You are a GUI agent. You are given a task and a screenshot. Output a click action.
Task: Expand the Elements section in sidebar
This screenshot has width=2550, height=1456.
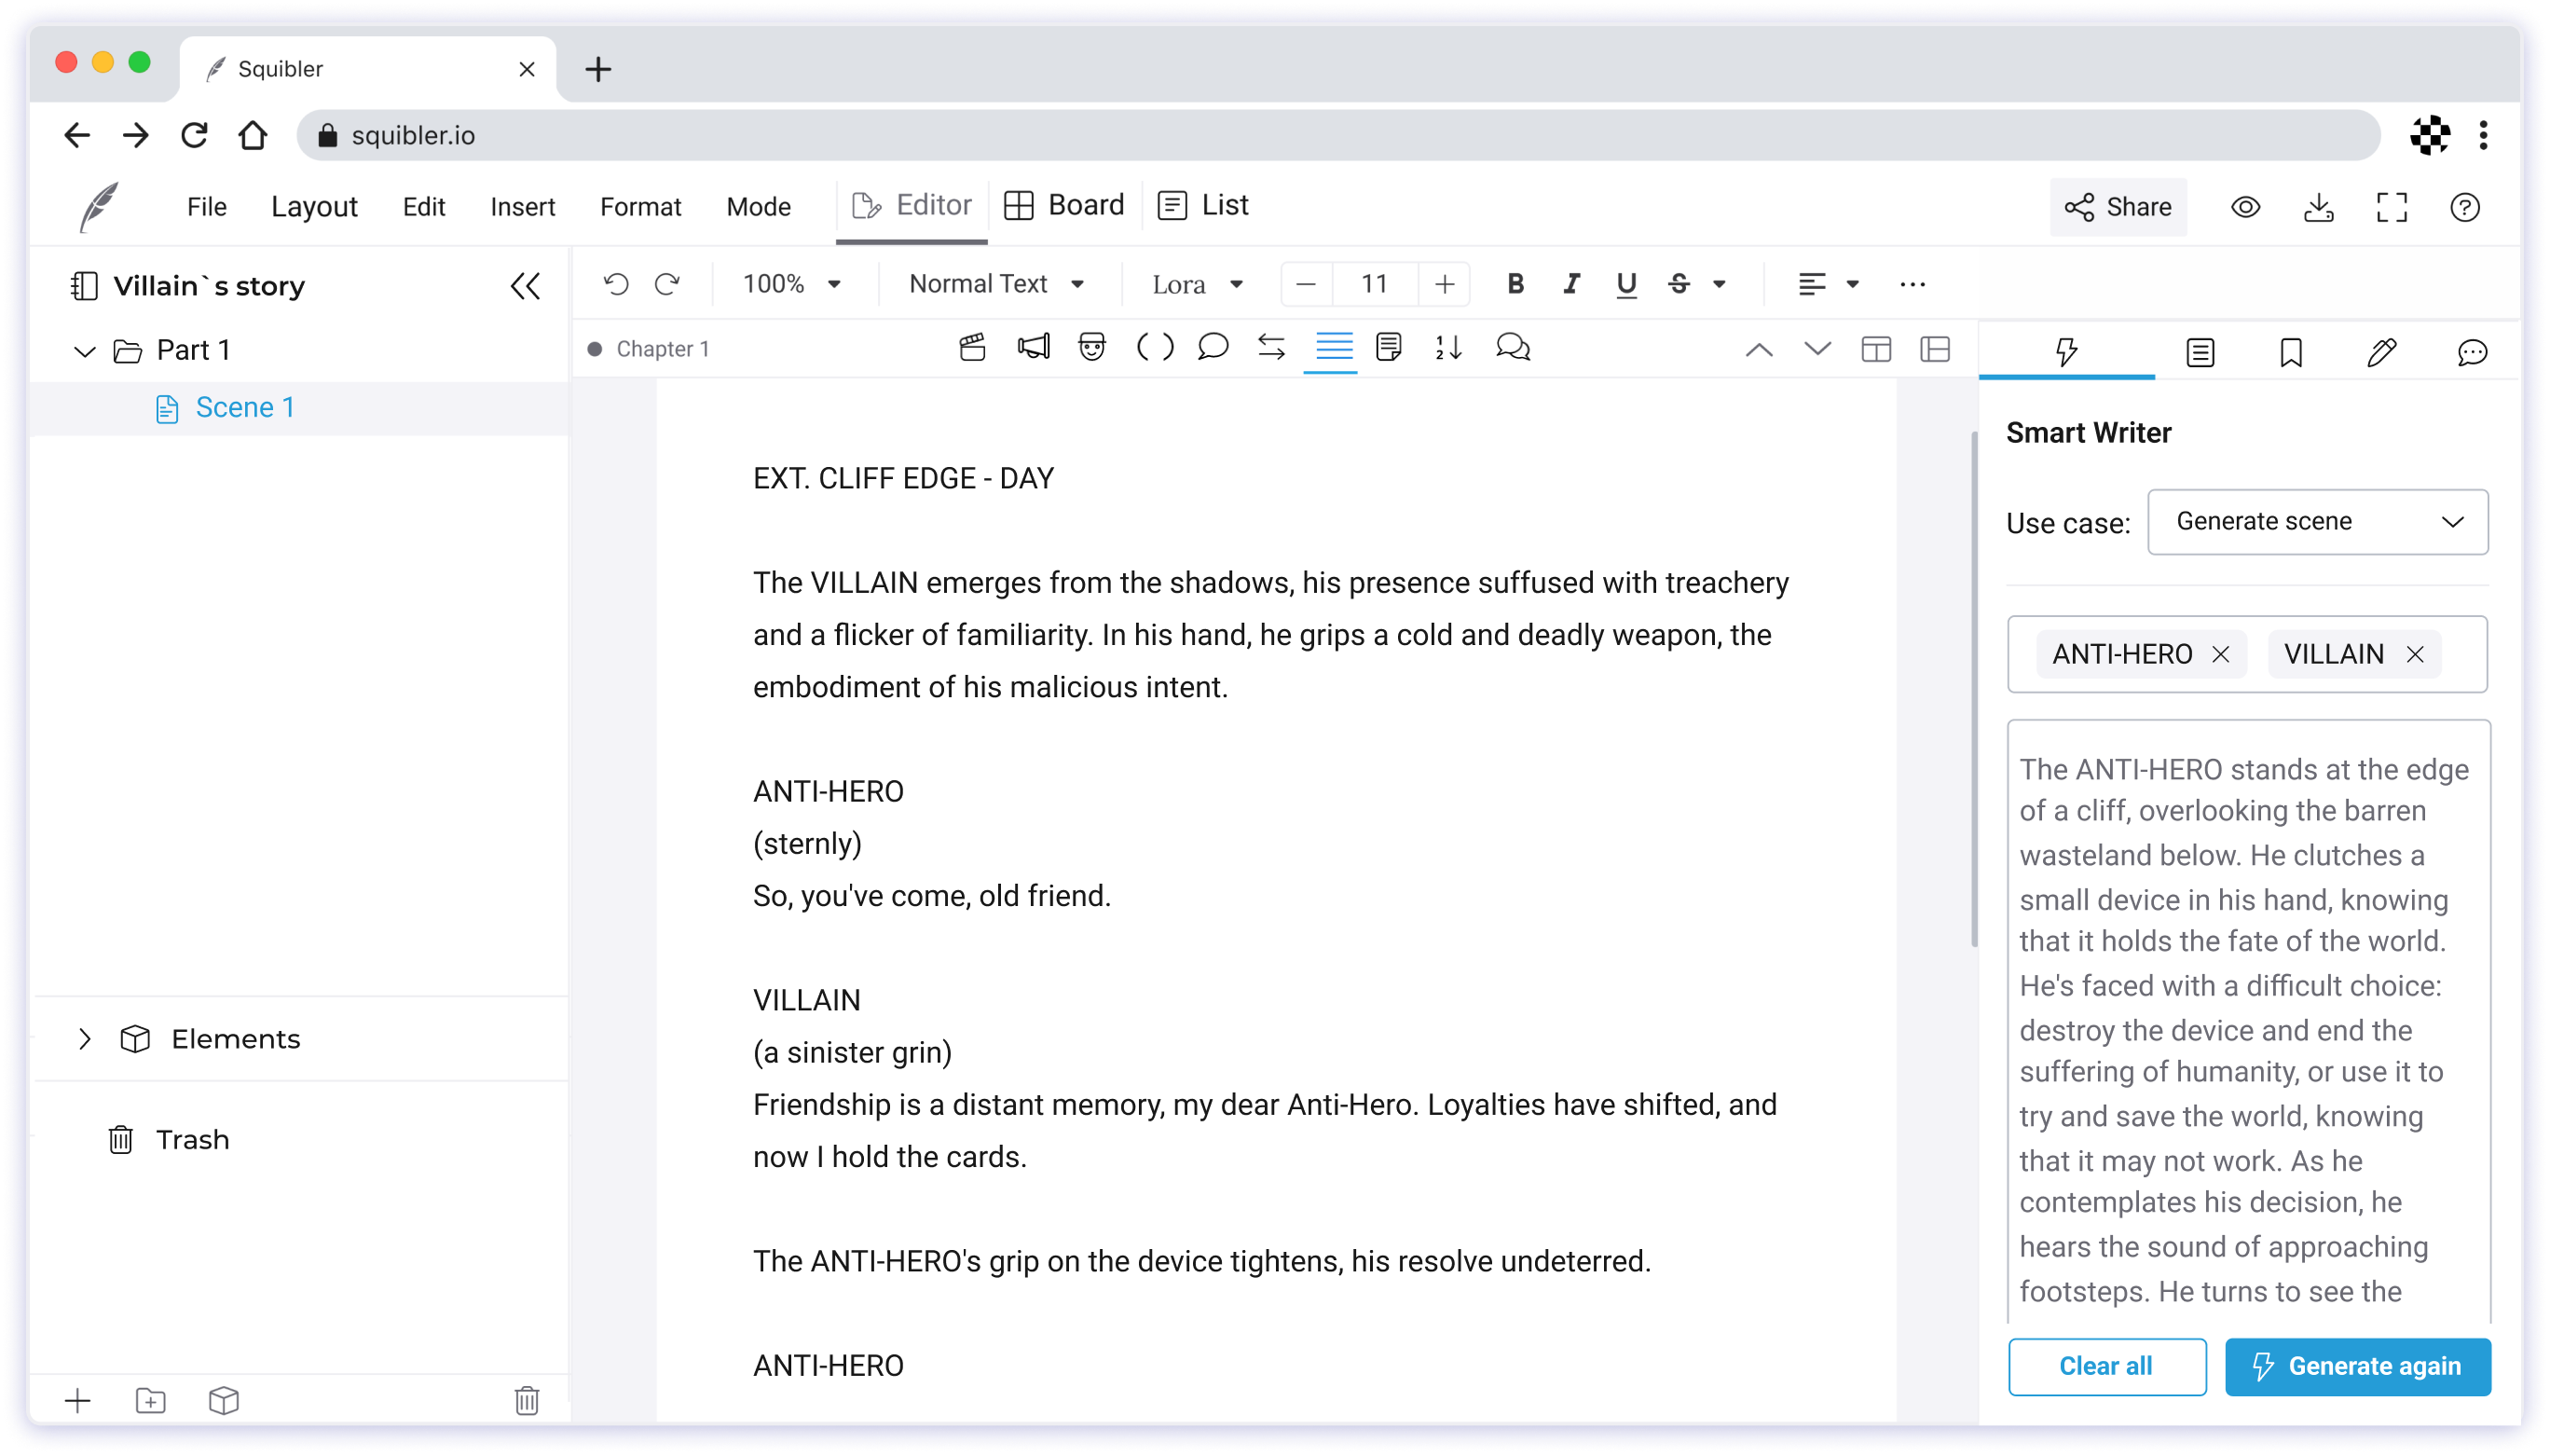point(84,1038)
